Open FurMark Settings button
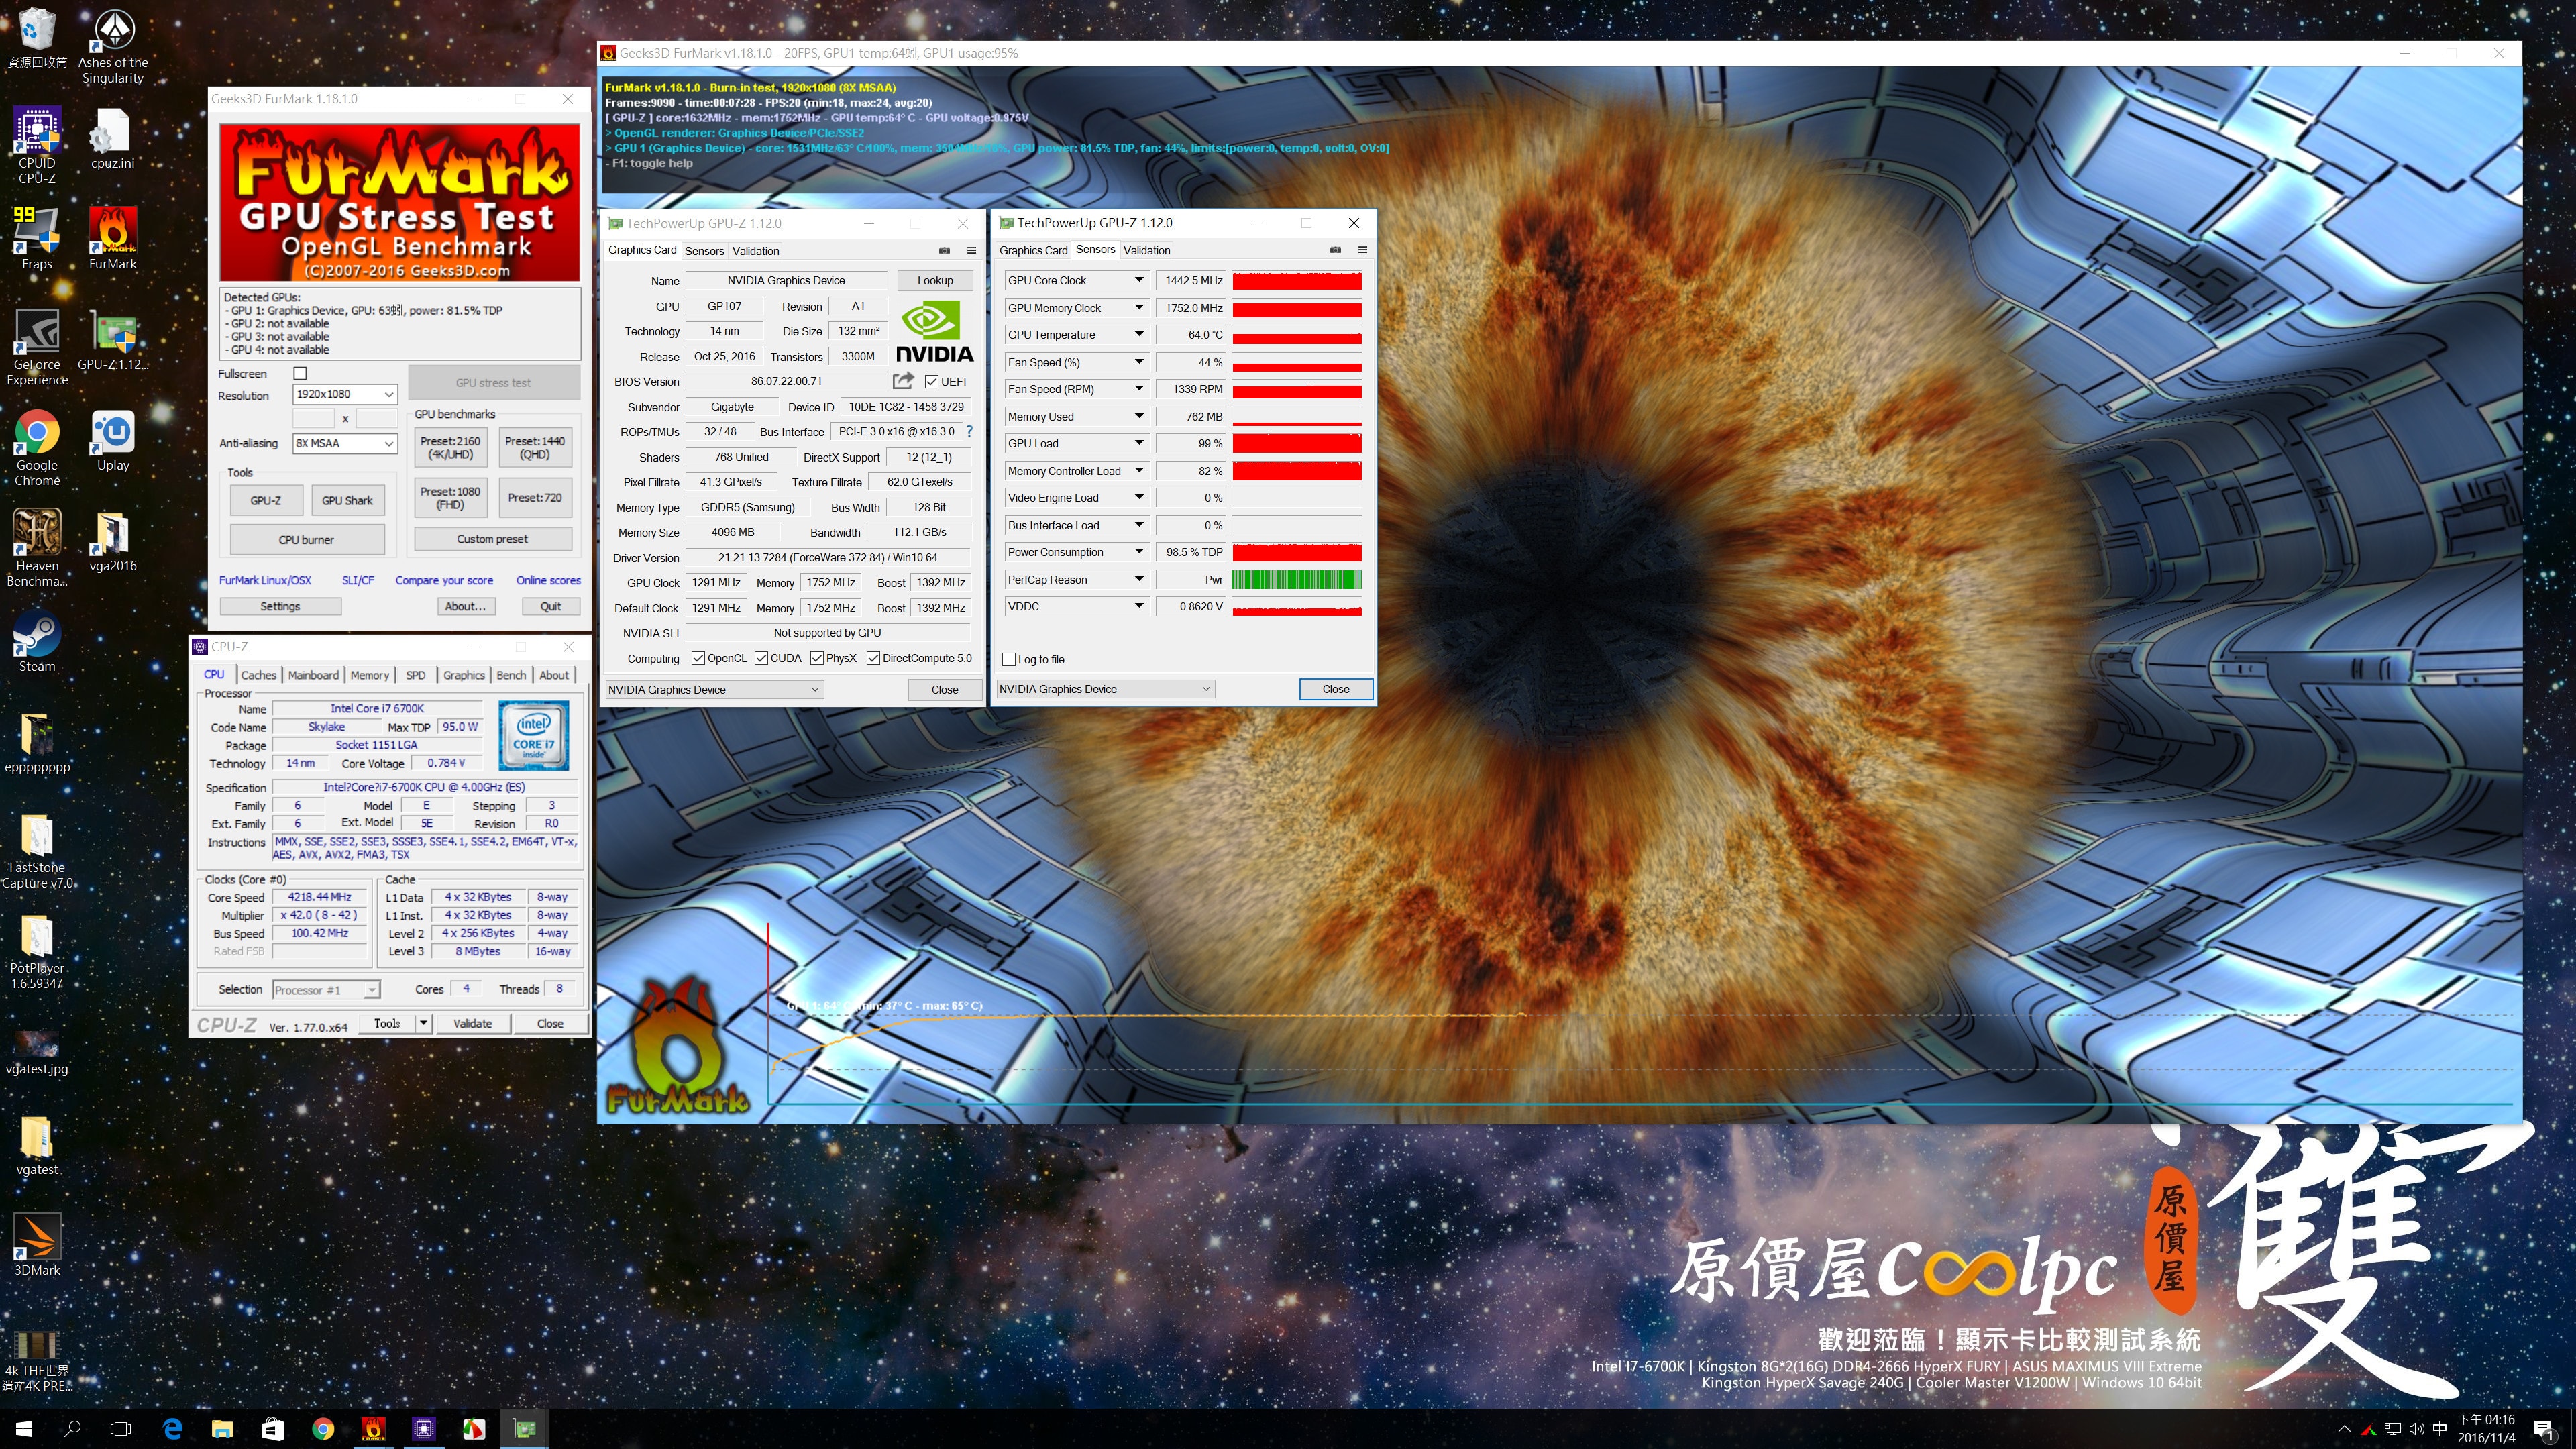This screenshot has height=1449, width=2576. pos(280,606)
